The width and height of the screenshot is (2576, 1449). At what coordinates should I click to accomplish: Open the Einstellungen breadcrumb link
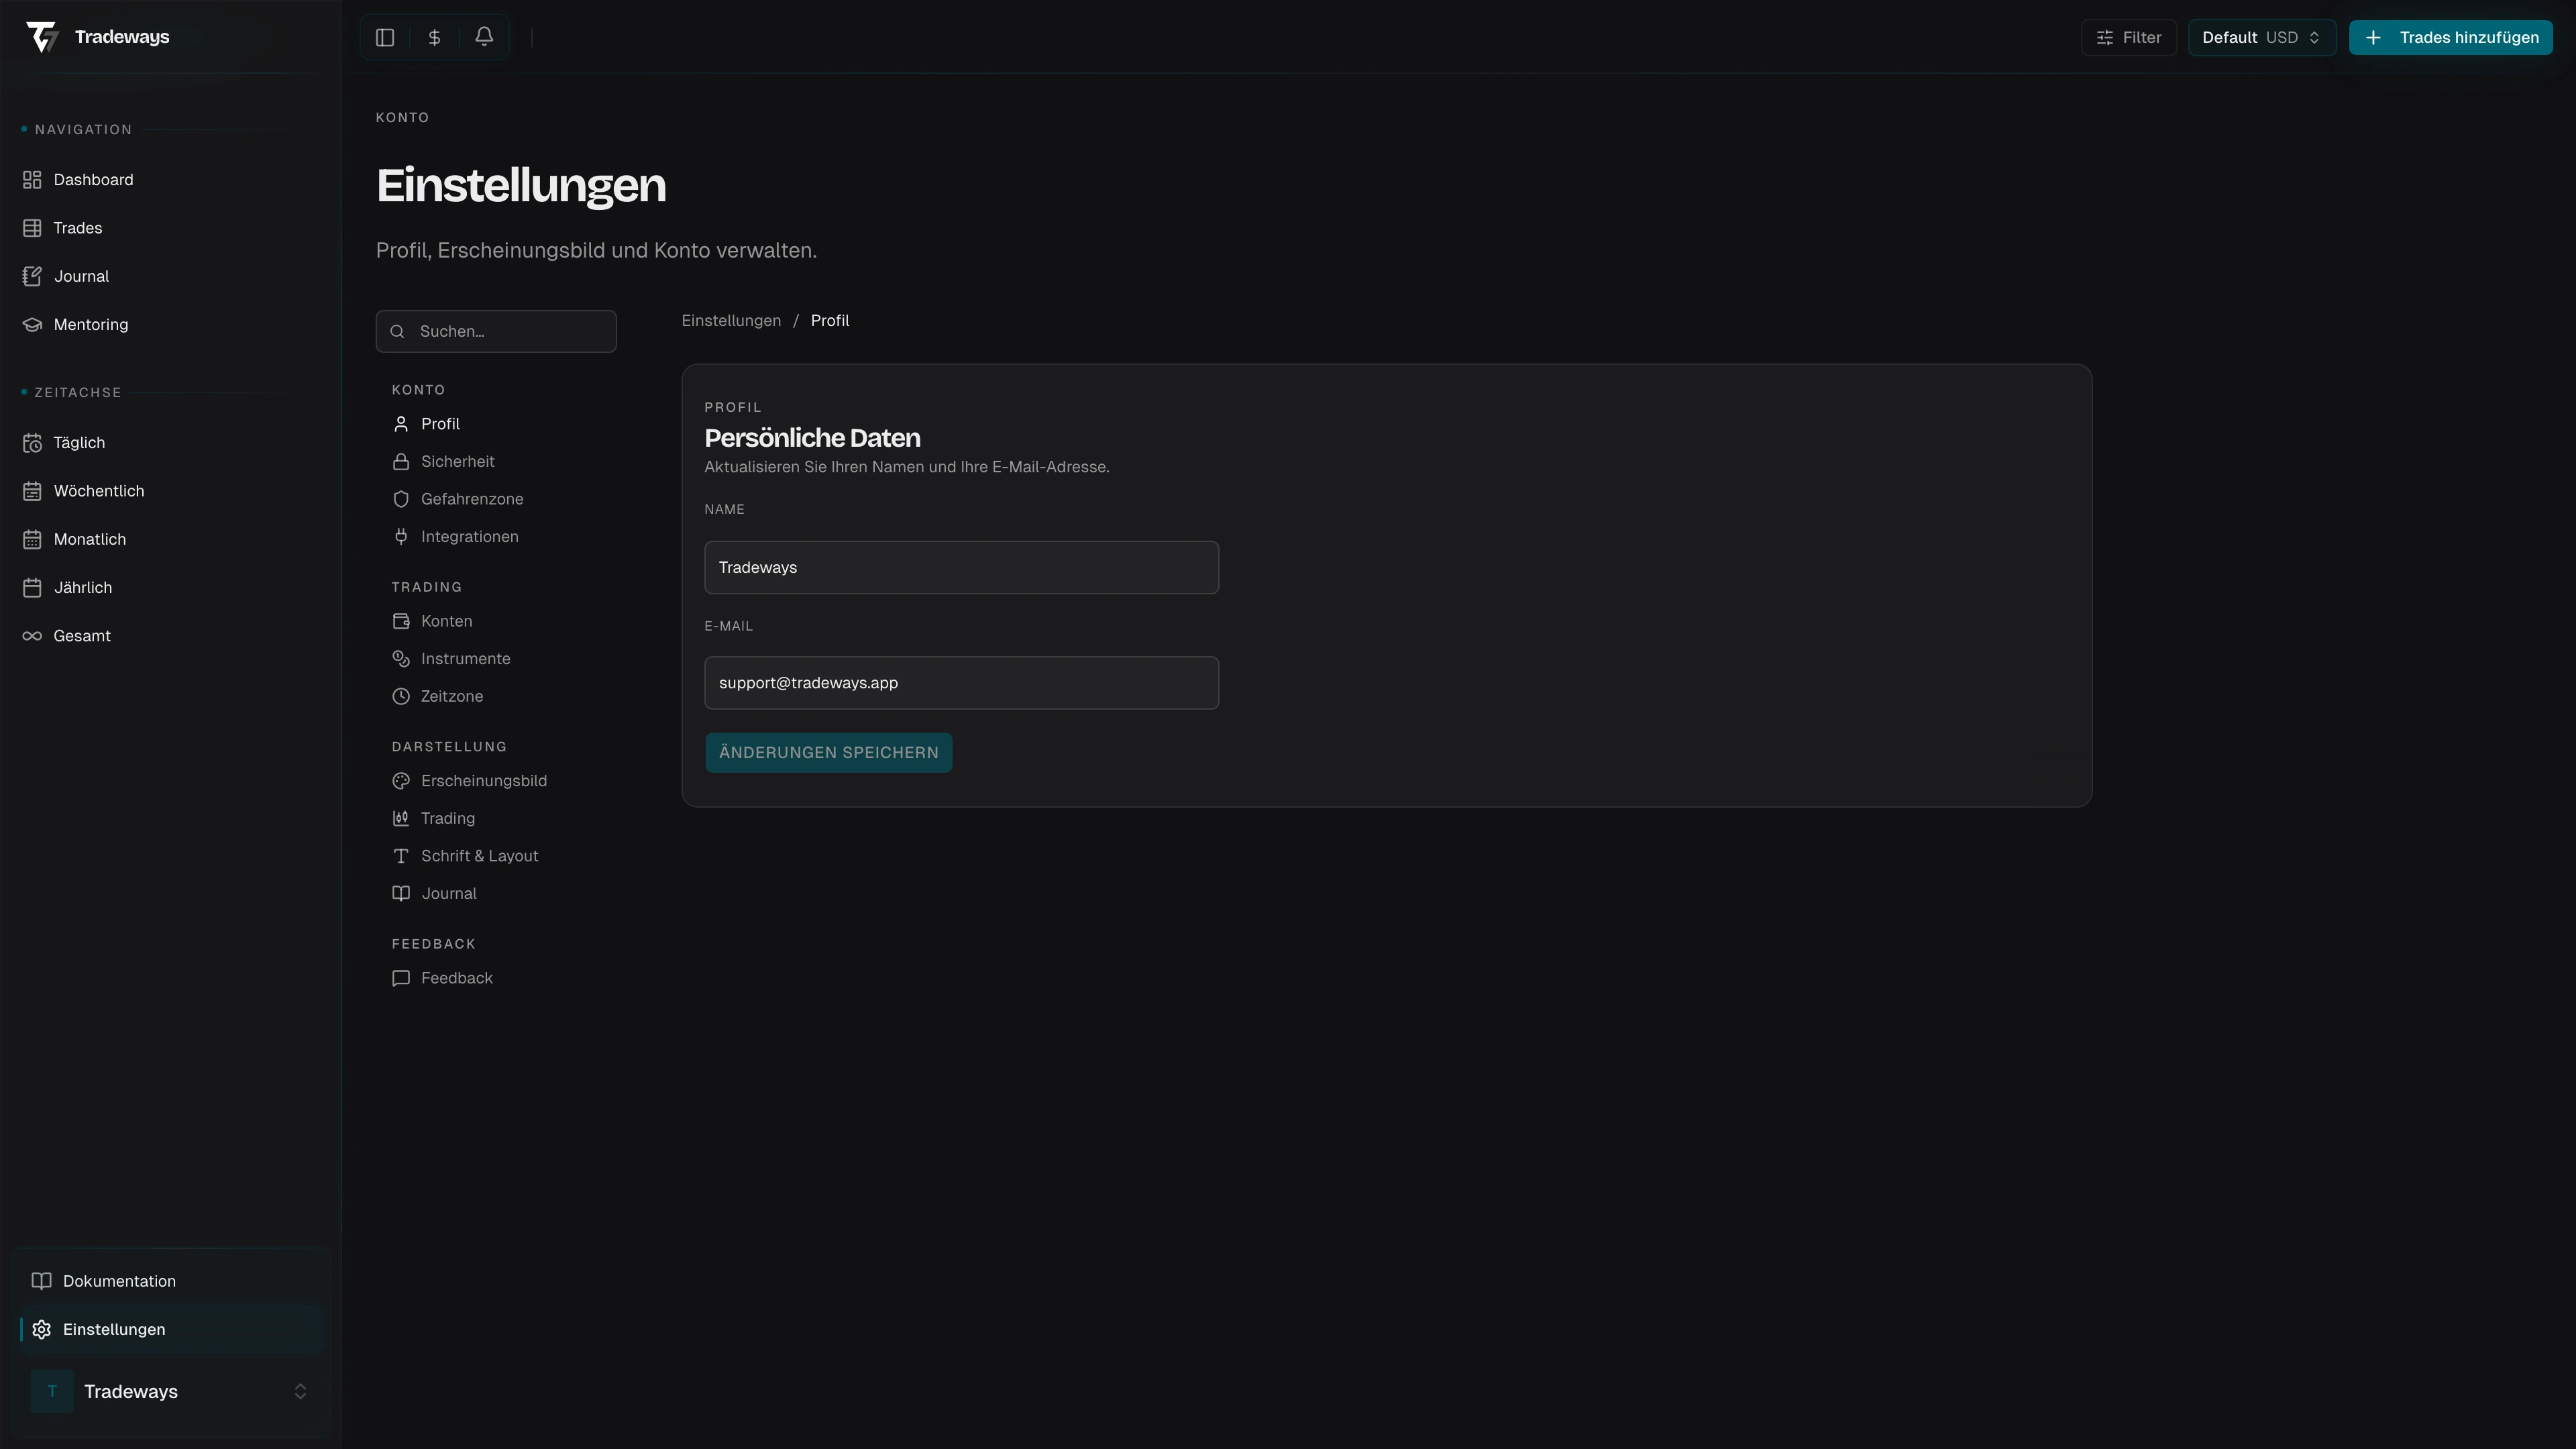pos(730,320)
